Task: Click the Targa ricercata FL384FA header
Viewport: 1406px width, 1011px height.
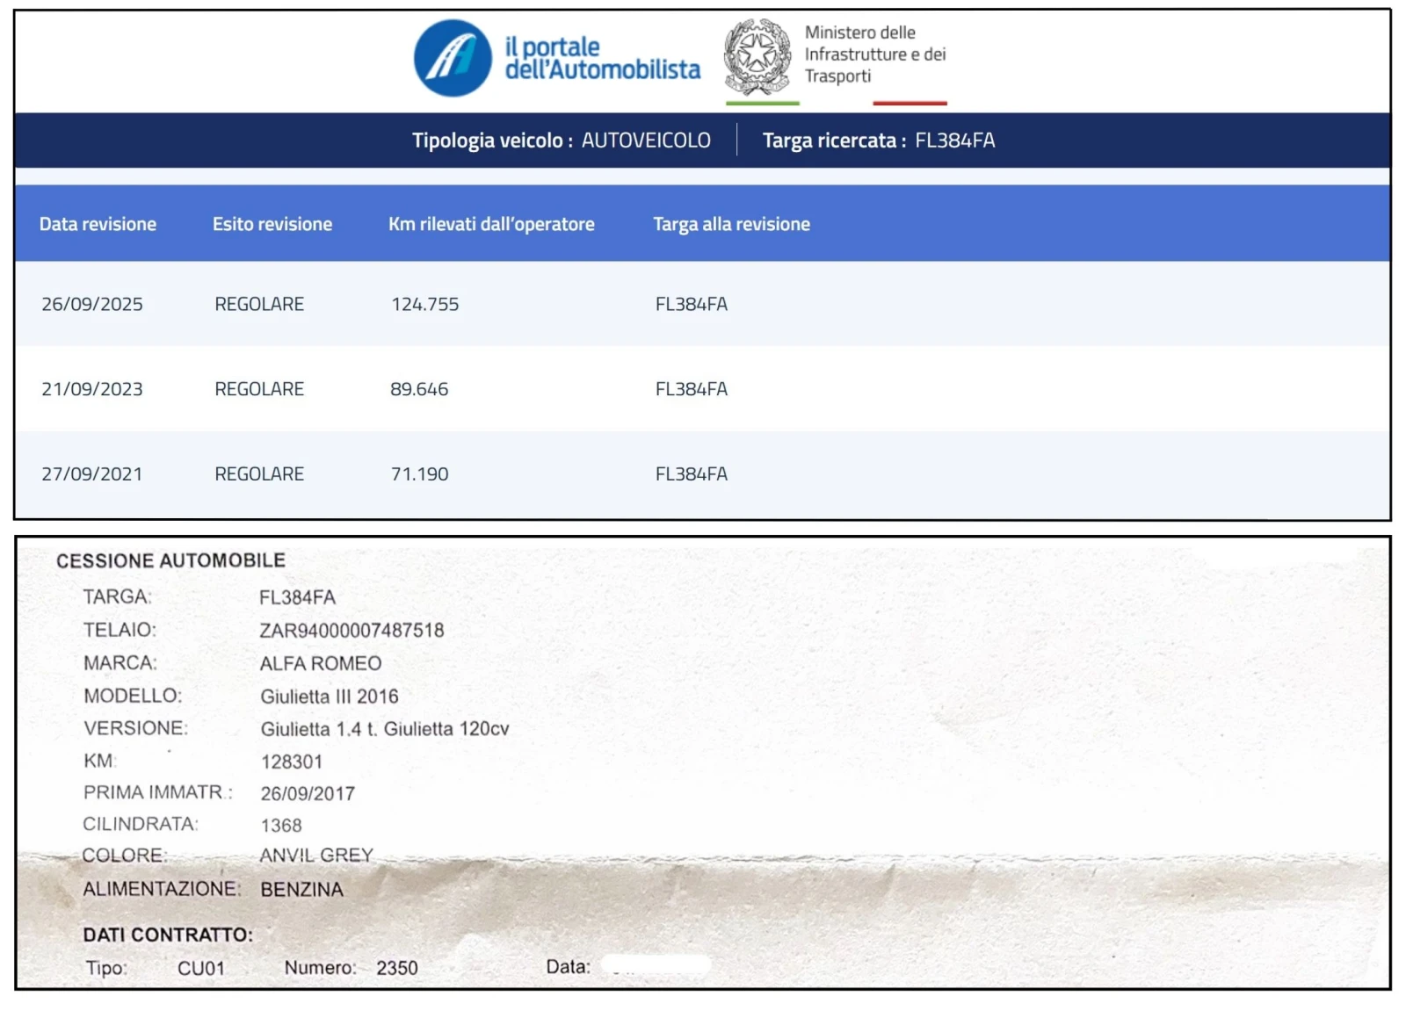Action: [x=879, y=139]
